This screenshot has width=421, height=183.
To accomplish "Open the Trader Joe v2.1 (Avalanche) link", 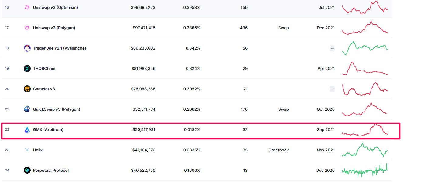I will click(x=59, y=48).
